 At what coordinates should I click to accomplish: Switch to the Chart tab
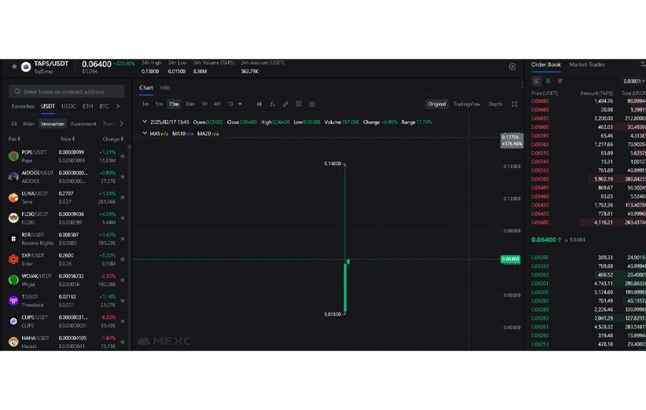point(146,88)
